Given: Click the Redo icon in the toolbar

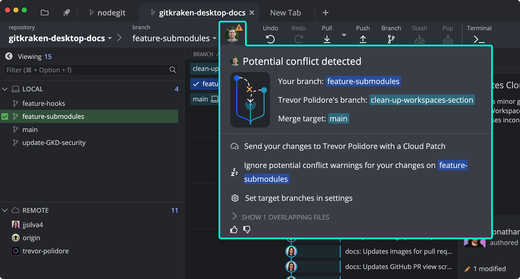Looking at the screenshot, I should (x=298, y=39).
